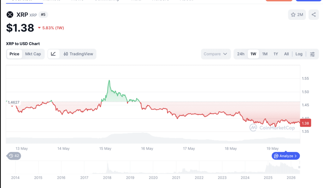Open the share icon button
This screenshot has height=188, width=323.
pyautogui.click(x=314, y=15)
